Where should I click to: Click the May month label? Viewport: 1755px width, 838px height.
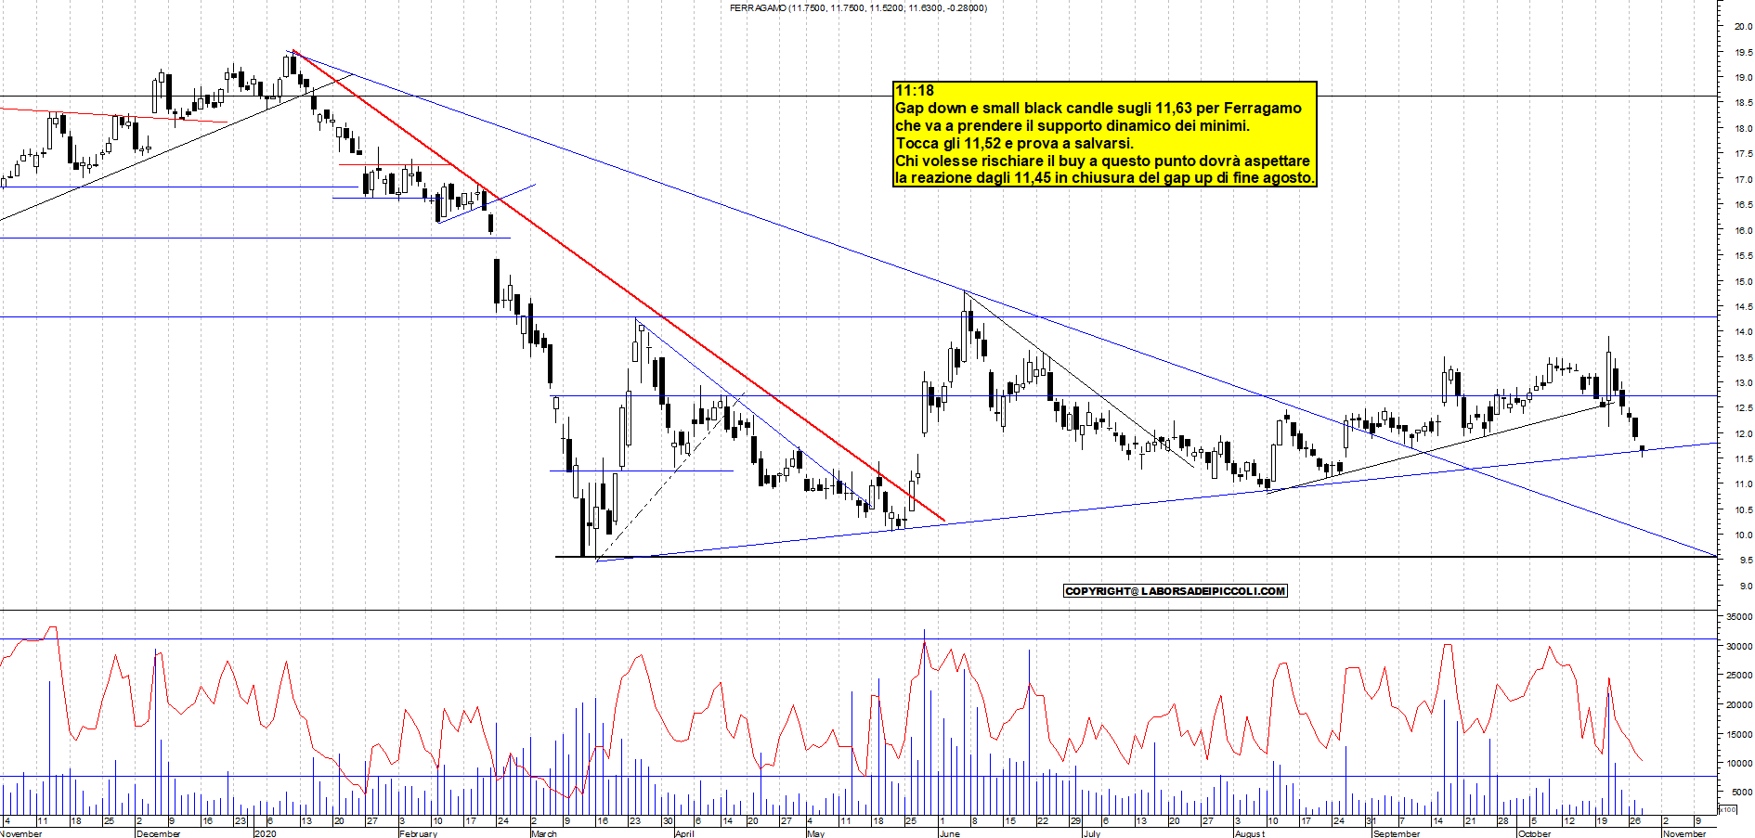815,833
